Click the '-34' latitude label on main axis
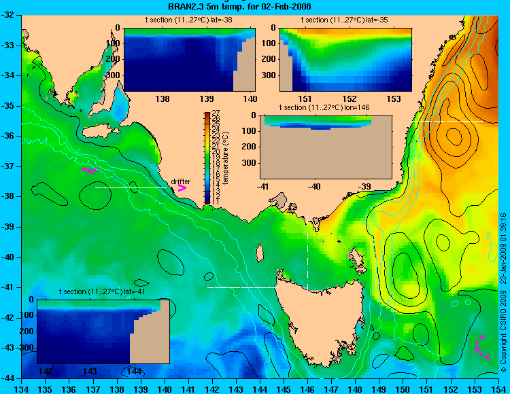 click(9, 75)
